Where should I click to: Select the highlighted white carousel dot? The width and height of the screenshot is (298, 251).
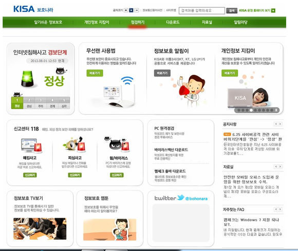[x=251, y=110]
